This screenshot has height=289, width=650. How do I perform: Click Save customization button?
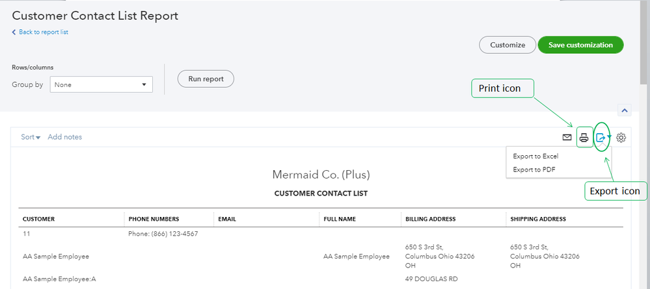click(x=580, y=45)
